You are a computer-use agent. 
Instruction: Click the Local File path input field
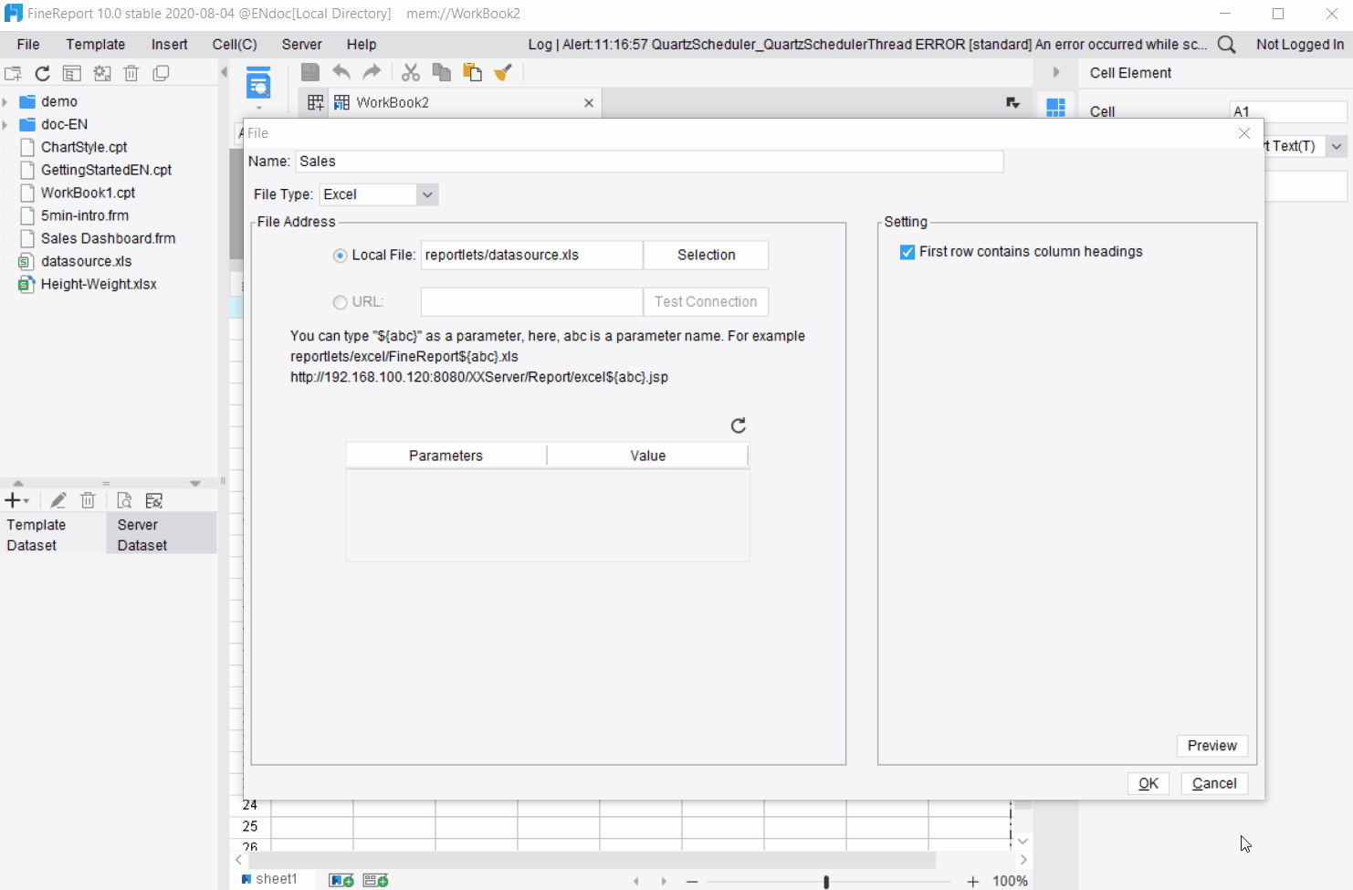(532, 256)
